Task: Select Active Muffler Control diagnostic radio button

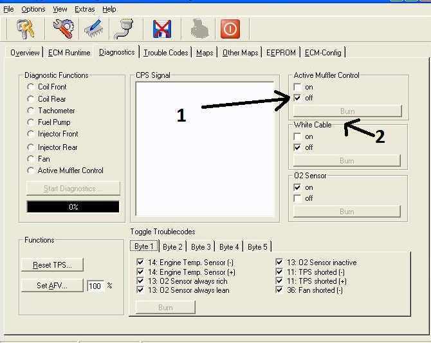Action: pos(30,171)
